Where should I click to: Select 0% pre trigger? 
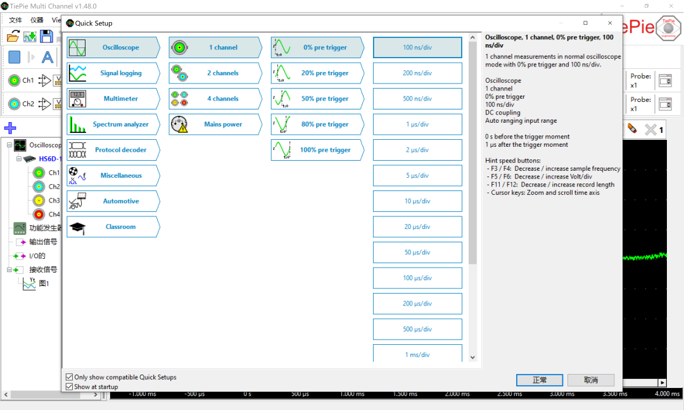point(317,47)
